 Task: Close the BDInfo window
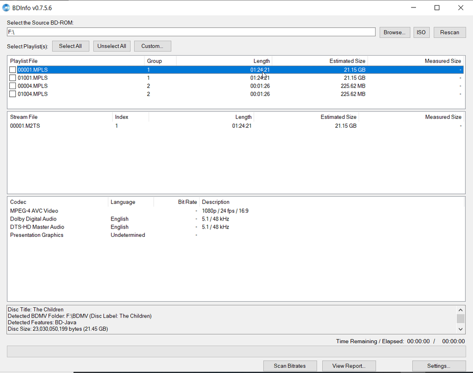(x=461, y=8)
